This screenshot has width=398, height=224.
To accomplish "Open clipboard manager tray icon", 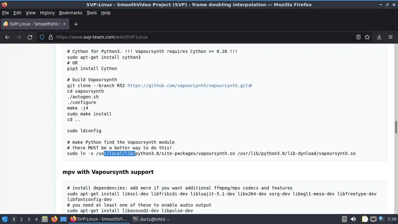I will (x=365, y=219).
